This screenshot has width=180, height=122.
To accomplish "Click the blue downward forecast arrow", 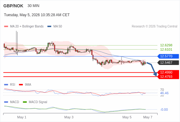I will point(152,69).
